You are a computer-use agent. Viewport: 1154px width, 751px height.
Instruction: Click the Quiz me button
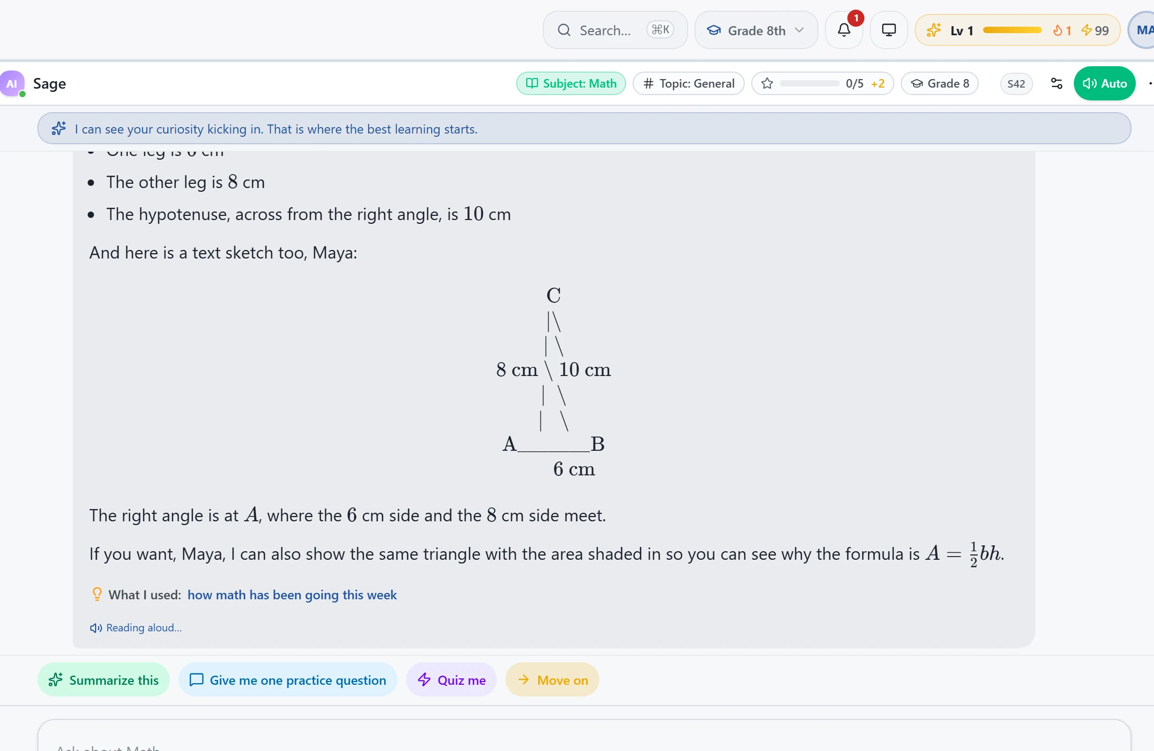(x=451, y=680)
